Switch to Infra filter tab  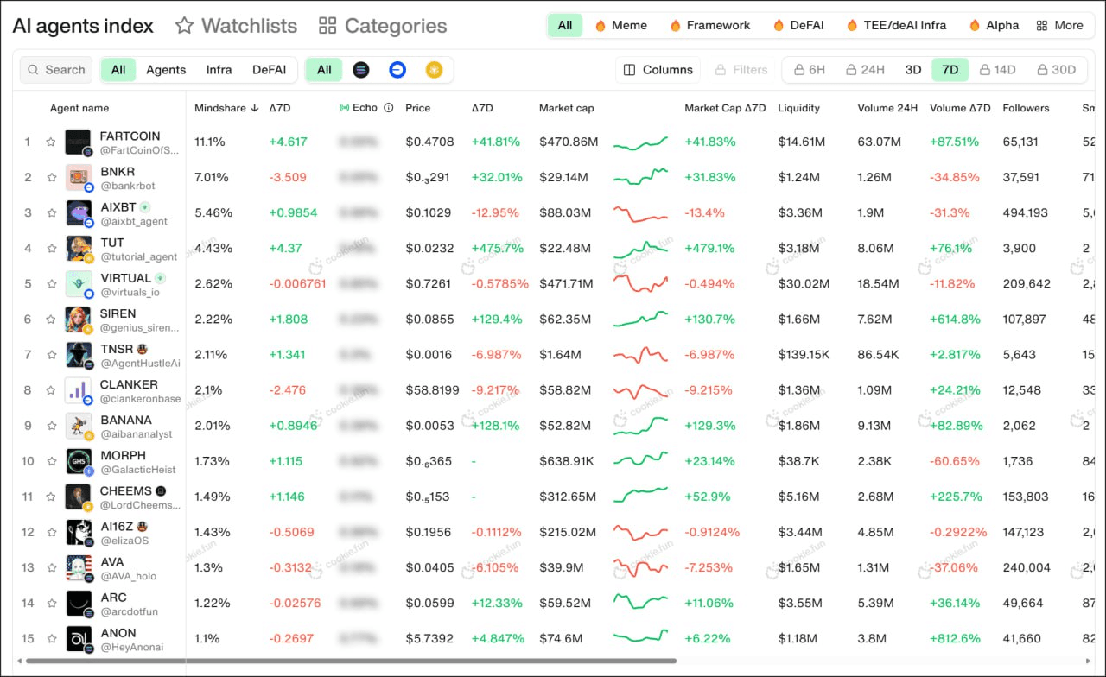(219, 70)
